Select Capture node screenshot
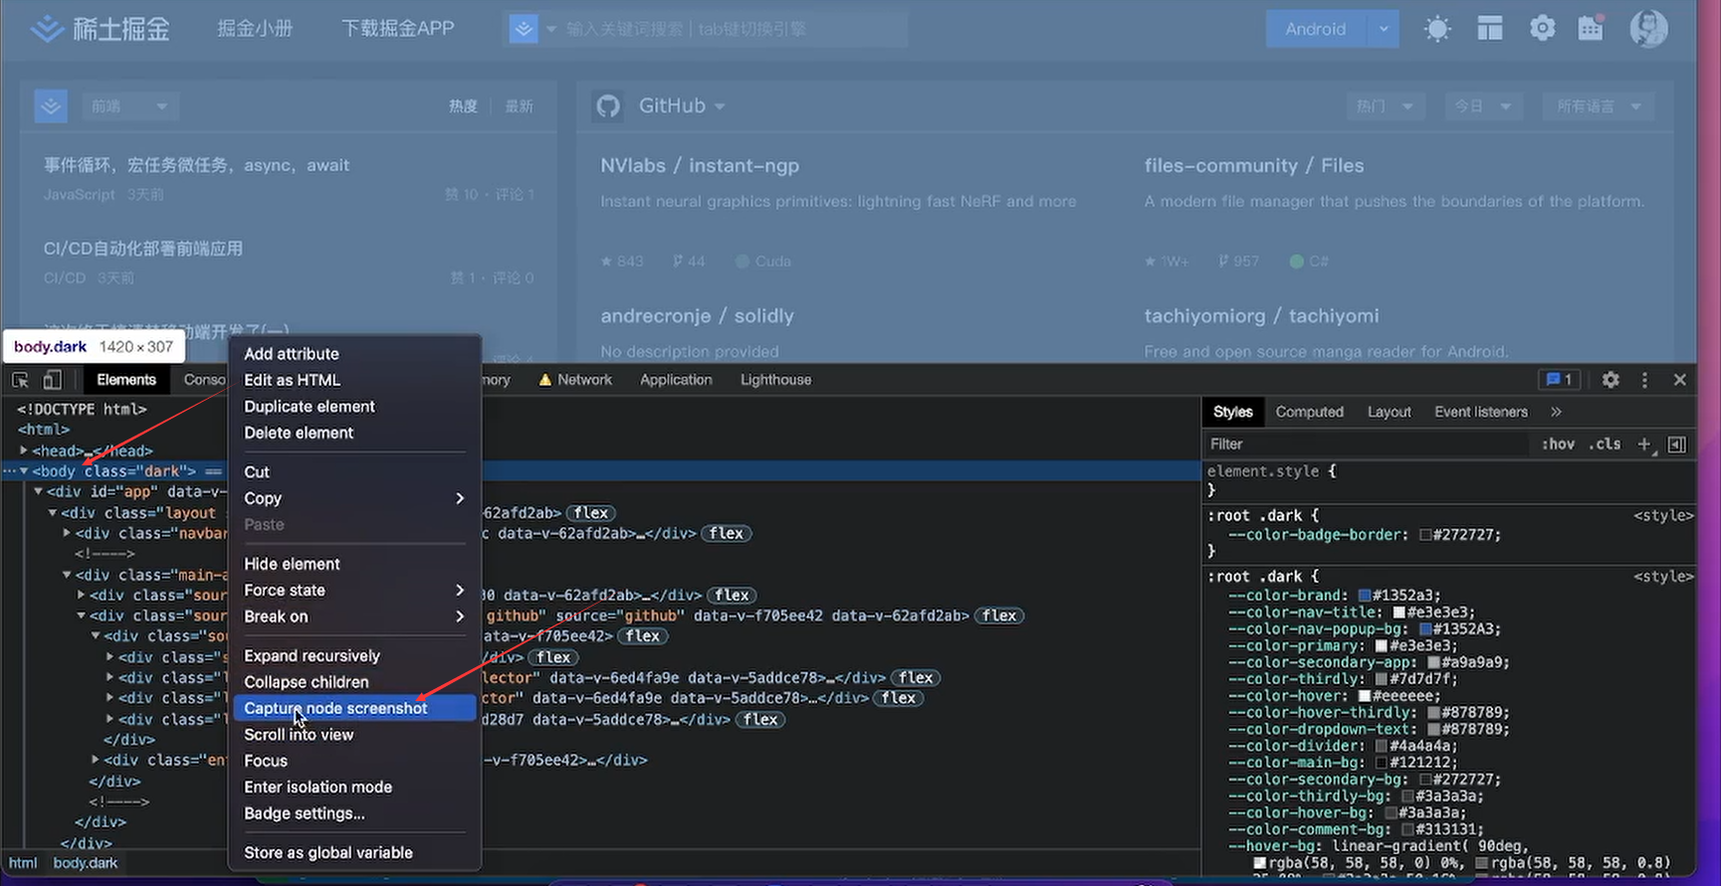Viewport: 1721px width, 886px height. 354,708
